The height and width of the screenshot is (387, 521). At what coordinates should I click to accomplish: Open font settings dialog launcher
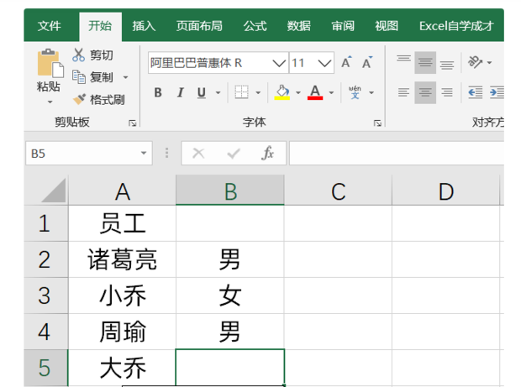(x=377, y=123)
